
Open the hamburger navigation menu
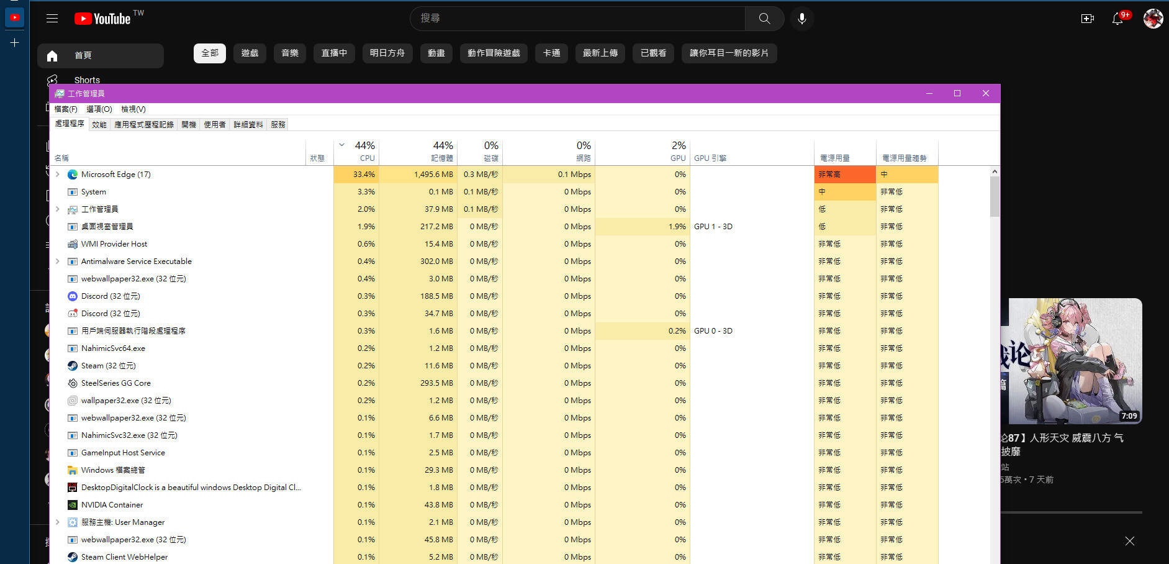[52, 18]
